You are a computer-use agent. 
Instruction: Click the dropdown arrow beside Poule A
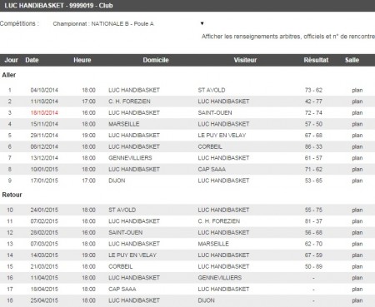(x=202, y=23)
